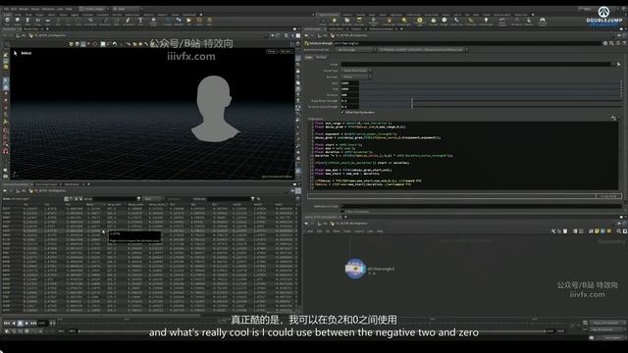
Task: Select the Sphere shelf tool
Action: [18, 21]
